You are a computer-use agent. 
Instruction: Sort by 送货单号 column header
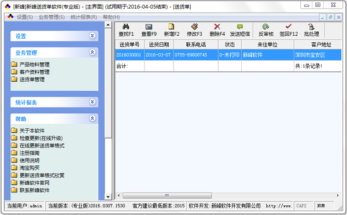(130, 45)
